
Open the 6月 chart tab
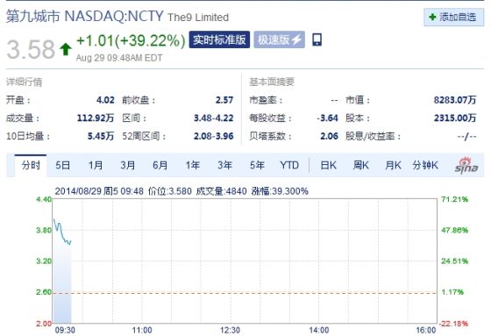[160, 165]
